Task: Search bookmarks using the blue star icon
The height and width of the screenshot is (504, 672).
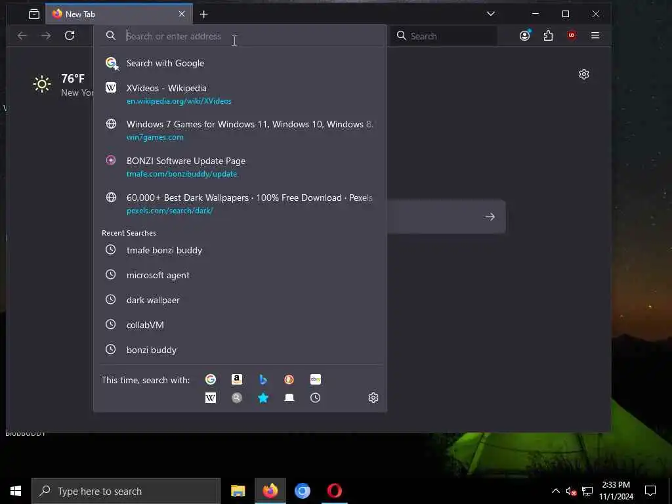Action: click(263, 398)
